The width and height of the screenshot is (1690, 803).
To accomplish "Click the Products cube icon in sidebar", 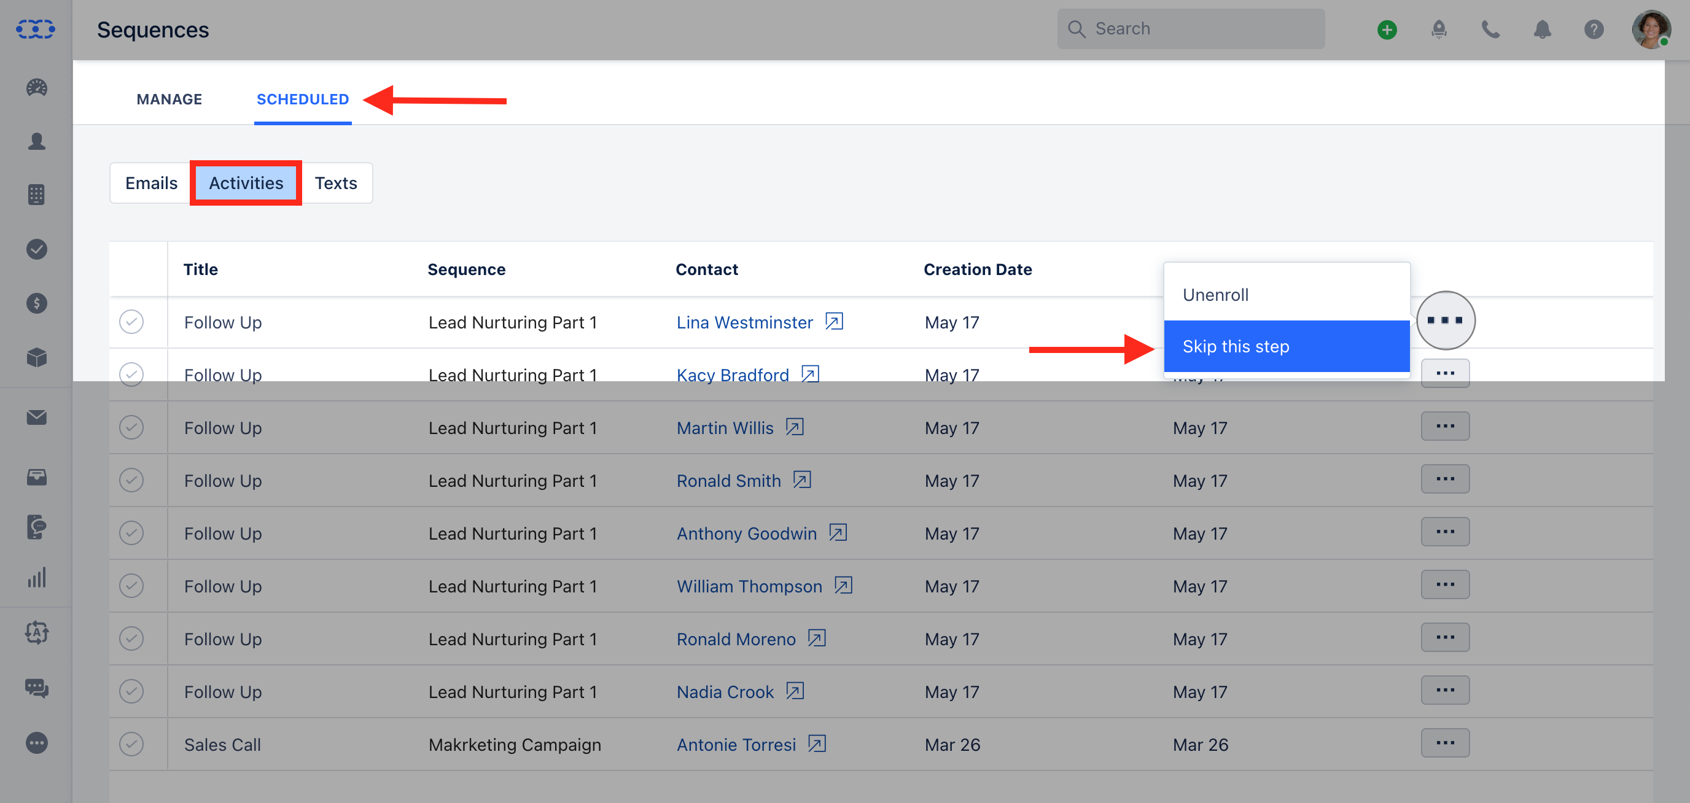I will coord(37,357).
